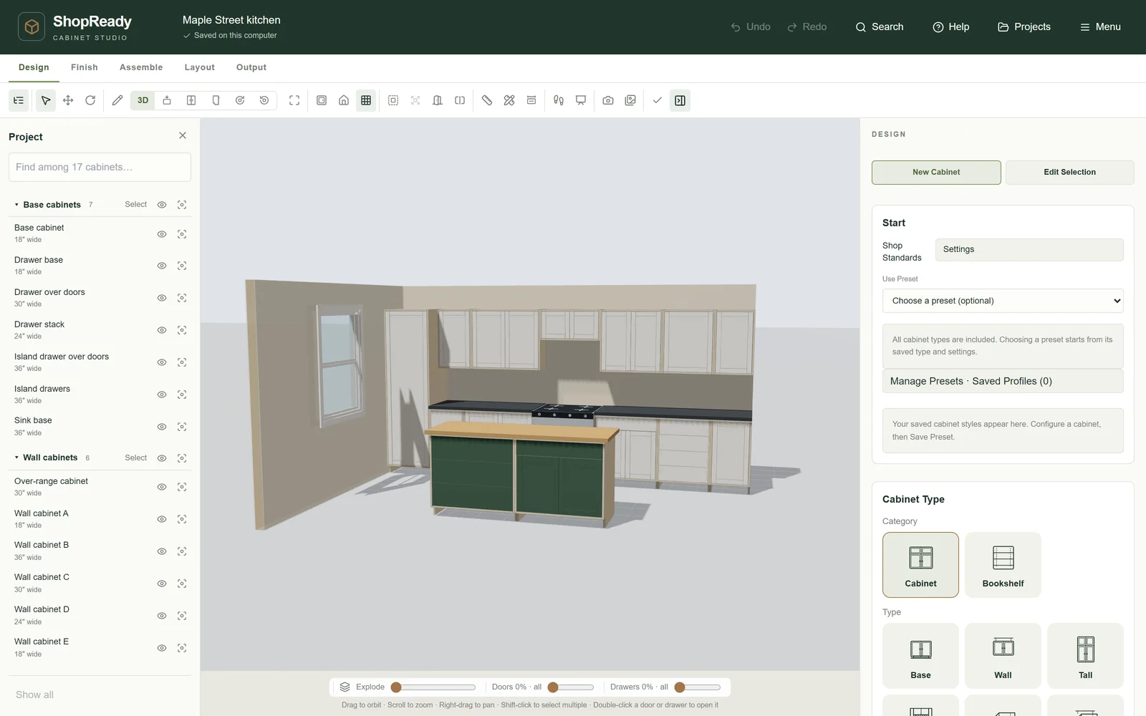Screen dimensions: 1146x716
Task: Open the Assemble tab
Action: click(141, 67)
